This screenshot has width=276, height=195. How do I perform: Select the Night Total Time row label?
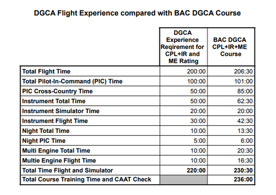(46, 131)
